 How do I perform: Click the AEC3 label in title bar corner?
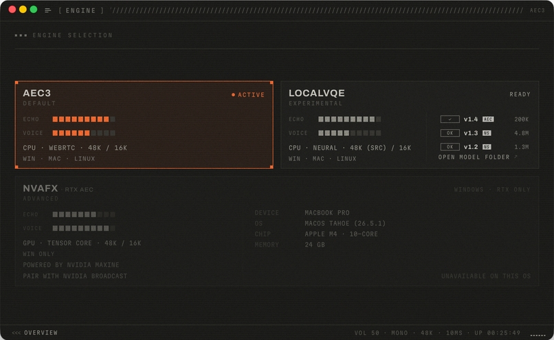click(x=537, y=10)
